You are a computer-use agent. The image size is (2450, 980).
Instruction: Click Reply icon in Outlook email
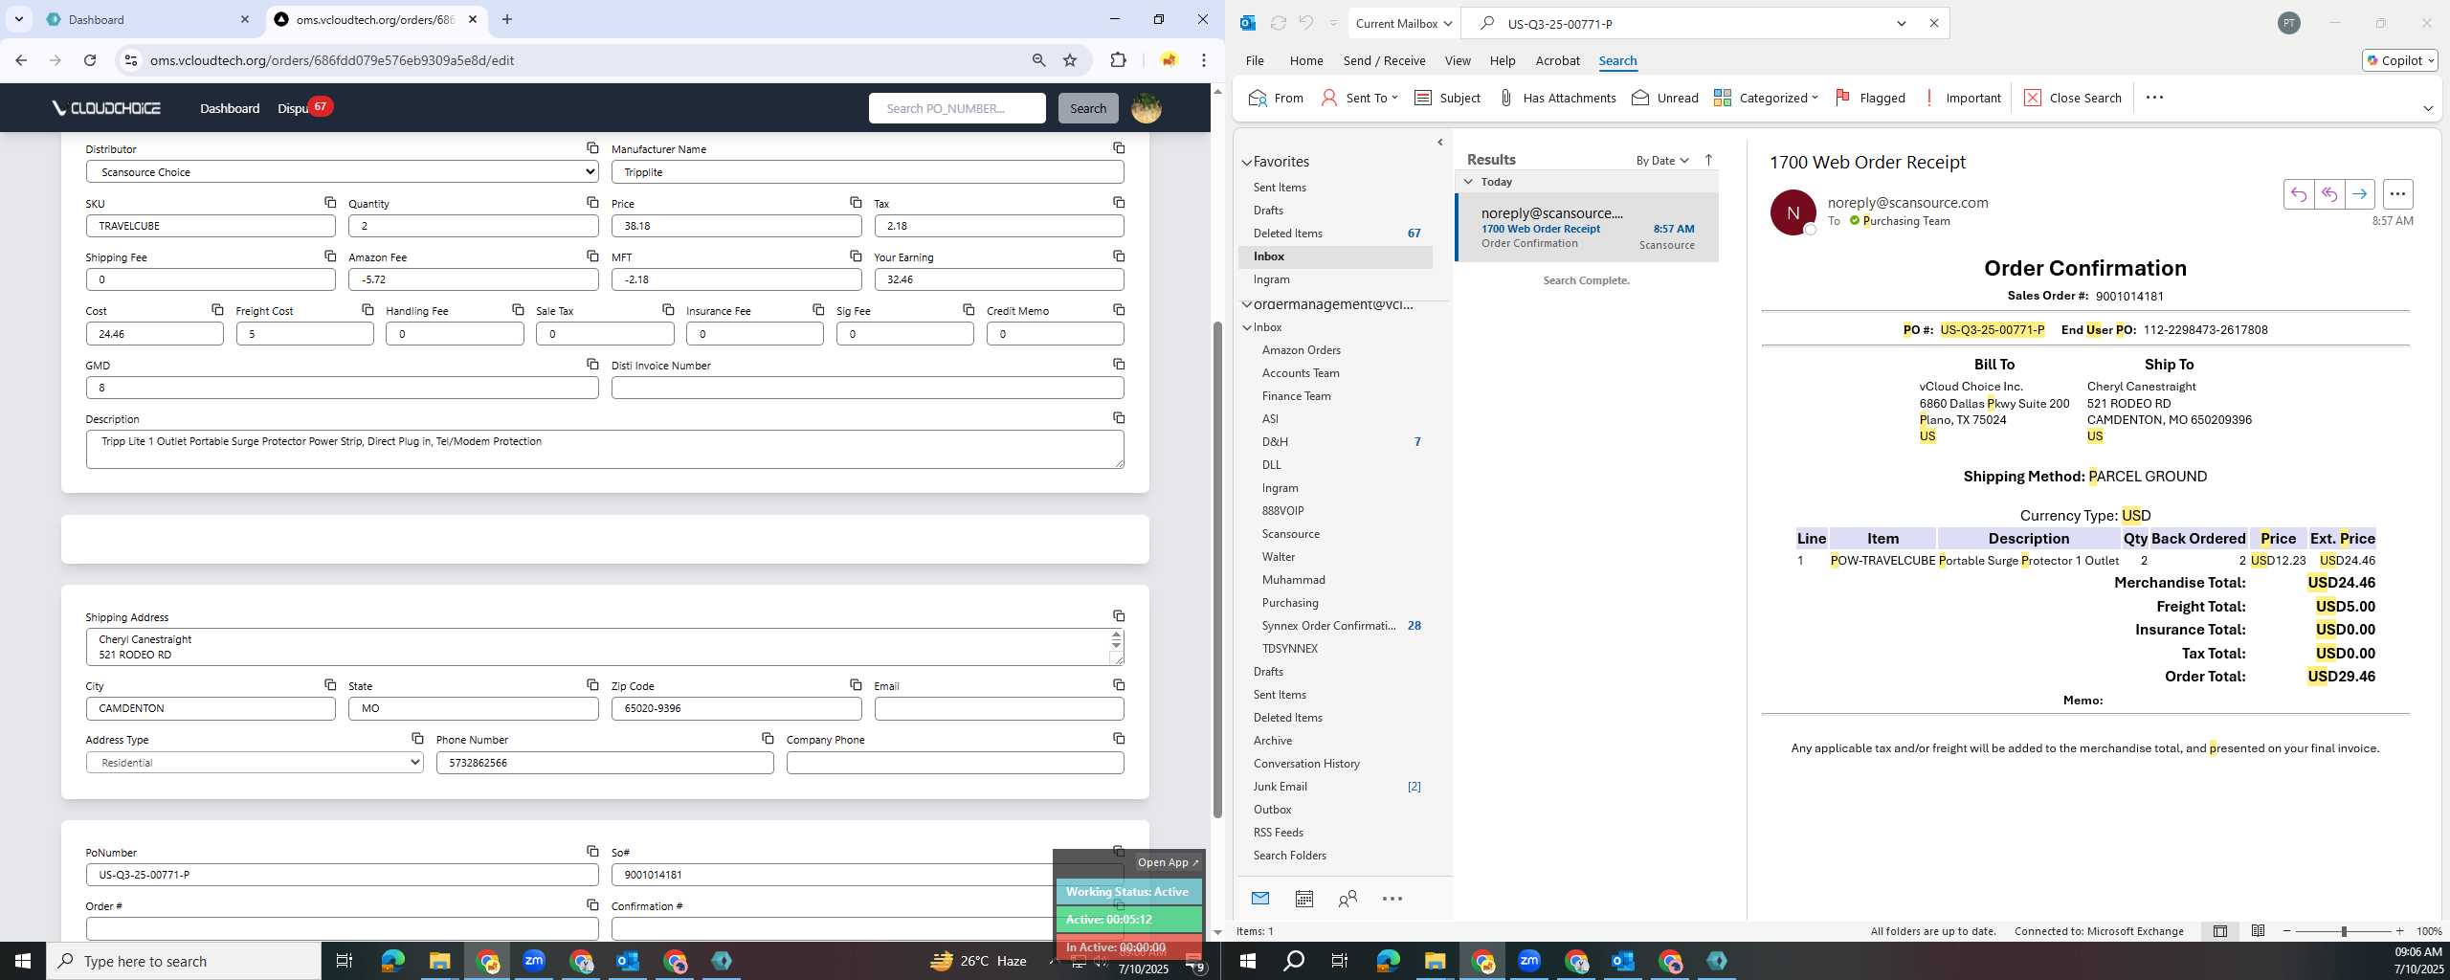pos(2298,194)
